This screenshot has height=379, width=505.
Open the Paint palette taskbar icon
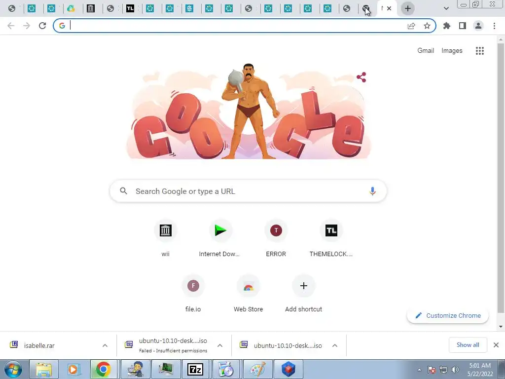tap(257, 369)
